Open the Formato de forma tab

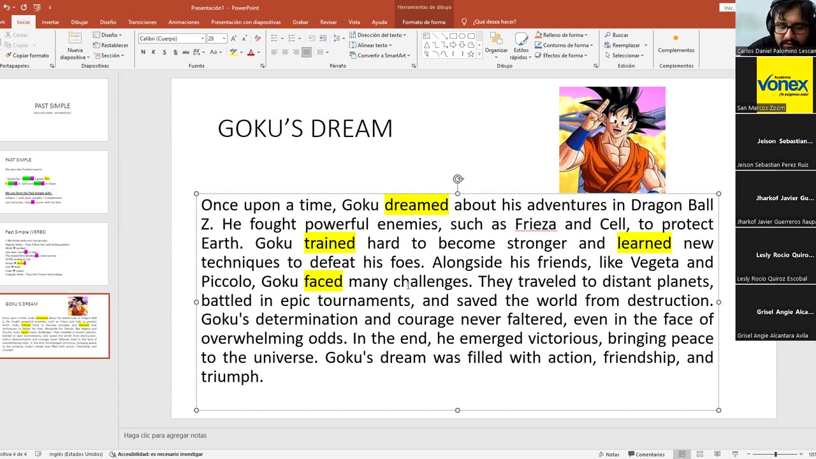[x=424, y=22]
